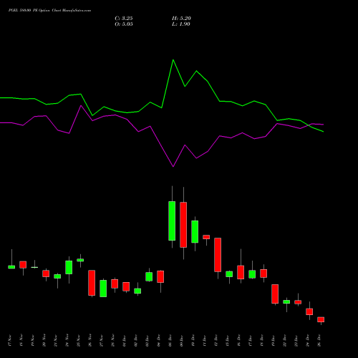Click the 01 Dec date label
This screenshot has width=358, height=358.
click(x=124, y=341)
